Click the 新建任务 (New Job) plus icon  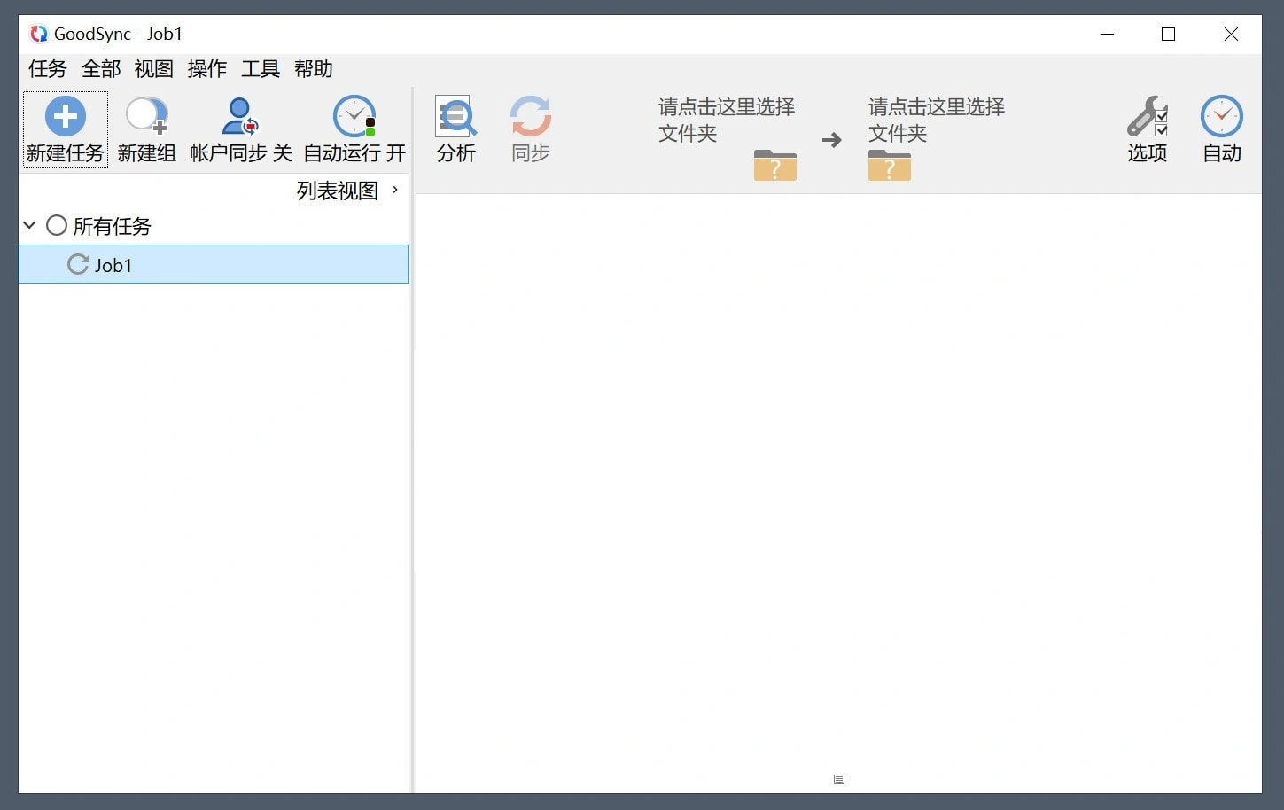(x=66, y=116)
